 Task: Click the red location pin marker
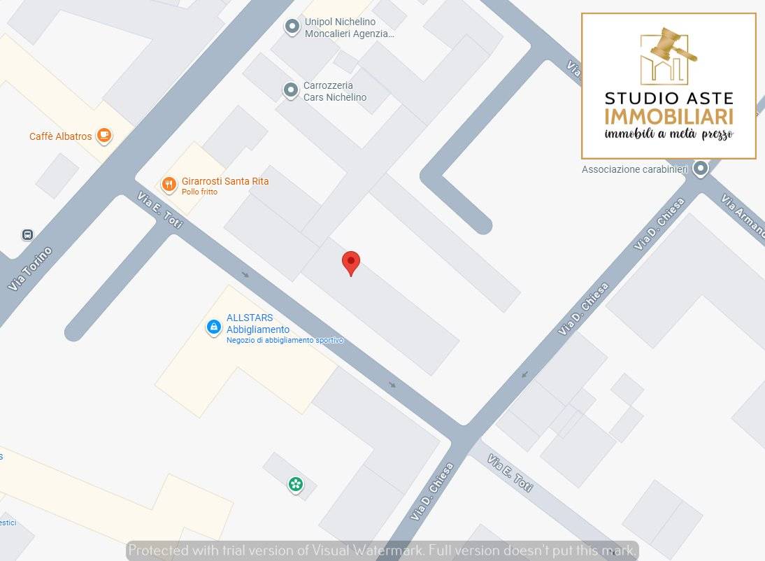pyautogui.click(x=350, y=262)
